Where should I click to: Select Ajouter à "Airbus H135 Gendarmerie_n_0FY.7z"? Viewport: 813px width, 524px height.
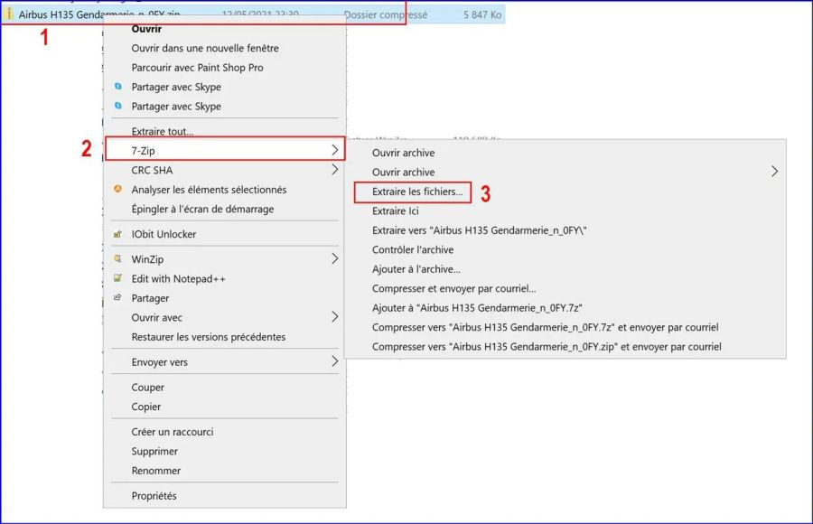(x=477, y=308)
